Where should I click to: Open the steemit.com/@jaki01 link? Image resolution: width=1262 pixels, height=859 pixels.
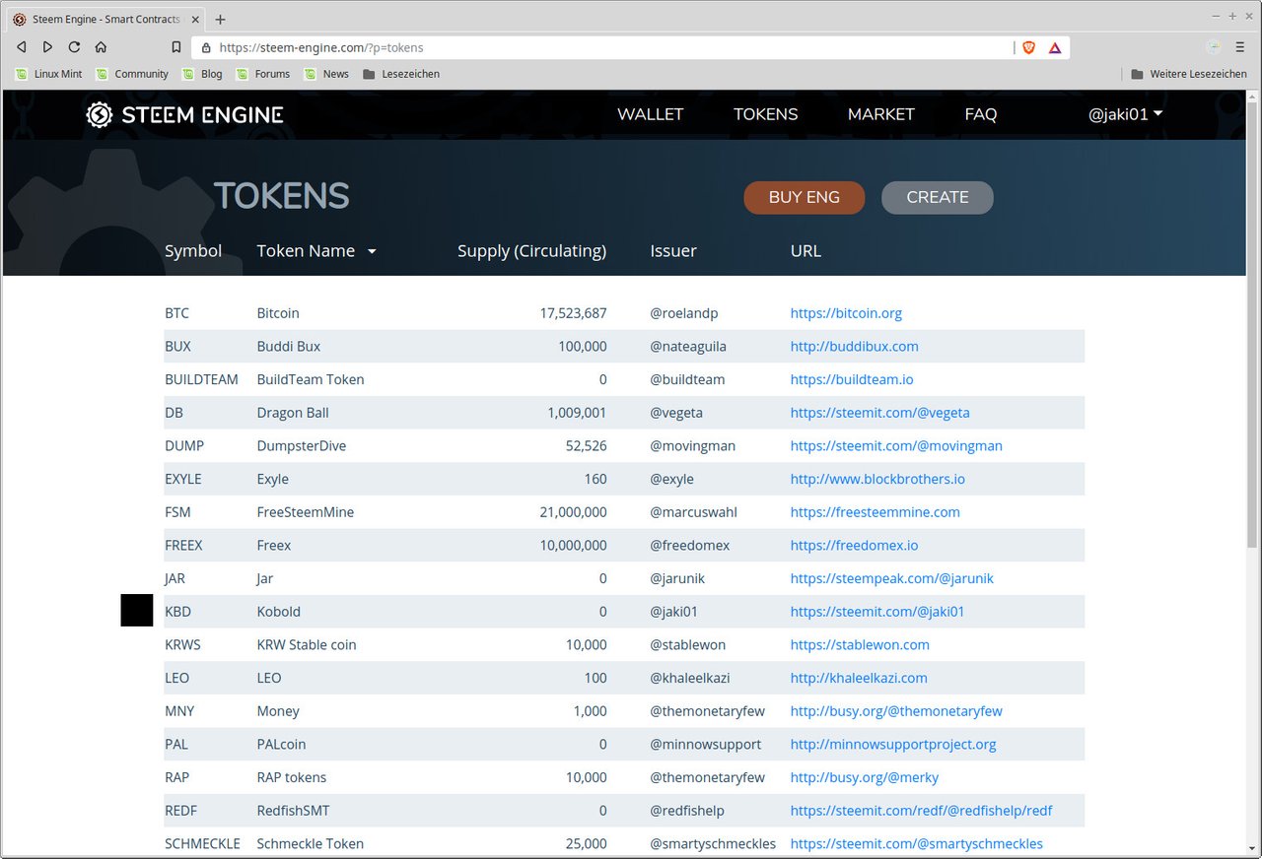pos(877,612)
